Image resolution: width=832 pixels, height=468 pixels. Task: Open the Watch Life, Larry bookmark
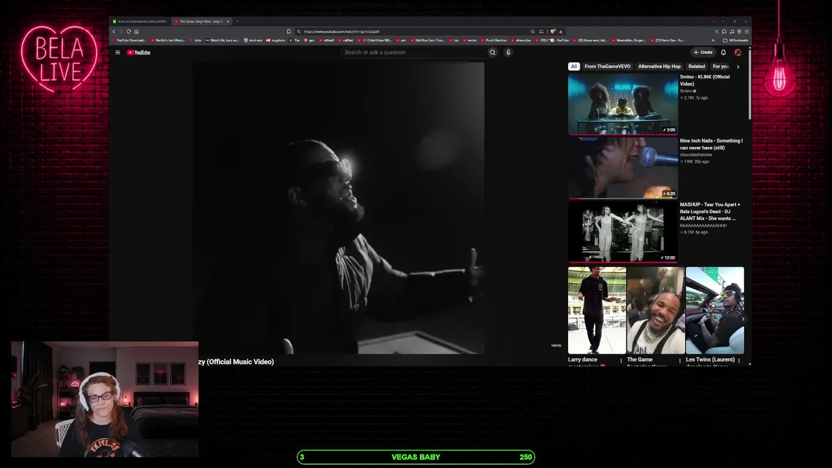223,40
